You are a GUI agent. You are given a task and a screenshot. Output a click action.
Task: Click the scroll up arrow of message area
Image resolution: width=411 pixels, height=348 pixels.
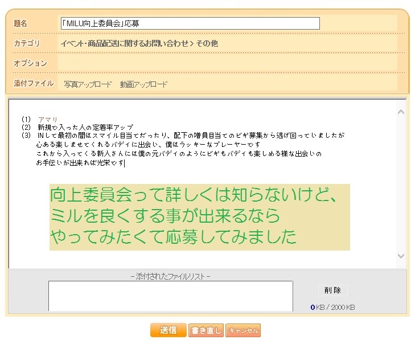(401, 112)
